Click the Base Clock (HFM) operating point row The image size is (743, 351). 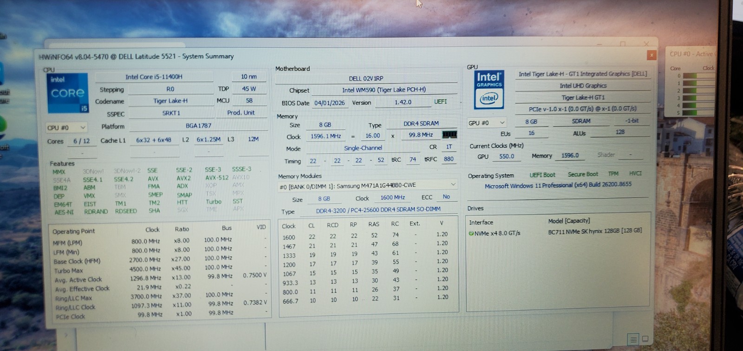tap(160, 260)
